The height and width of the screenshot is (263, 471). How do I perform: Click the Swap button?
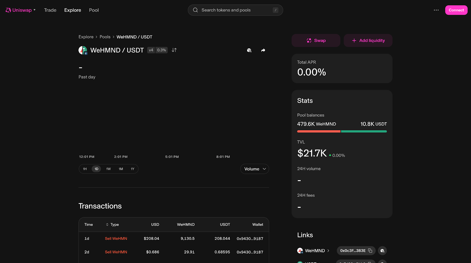click(x=316, y=40)
